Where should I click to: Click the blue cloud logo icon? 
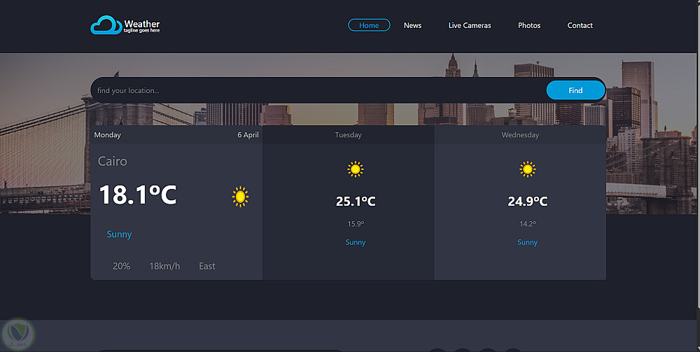click(106, 25)
